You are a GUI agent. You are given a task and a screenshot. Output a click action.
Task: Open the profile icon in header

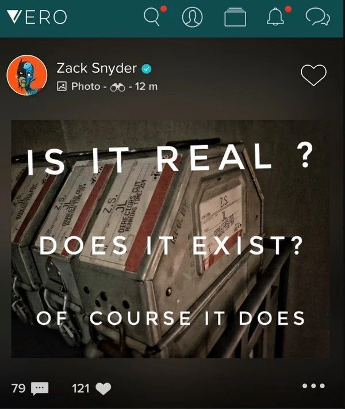pos(192,17)
